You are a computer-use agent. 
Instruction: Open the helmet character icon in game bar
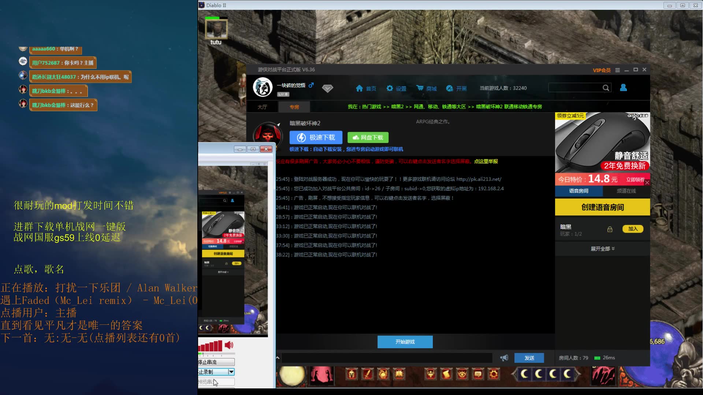351,374
